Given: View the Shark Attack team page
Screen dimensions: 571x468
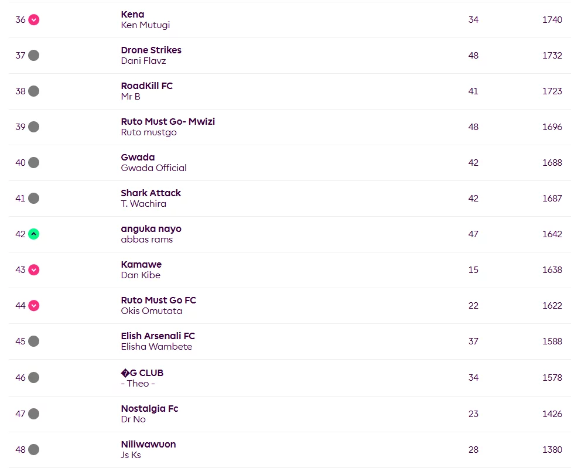Looking at the screenshot, I should pos(151,193).
